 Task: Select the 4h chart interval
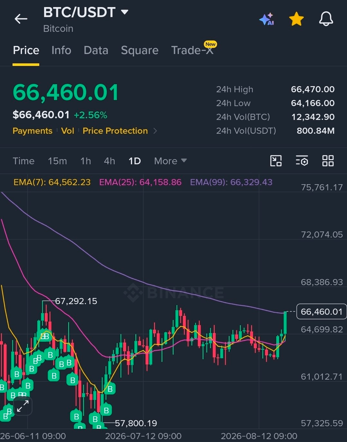[109, 161]
